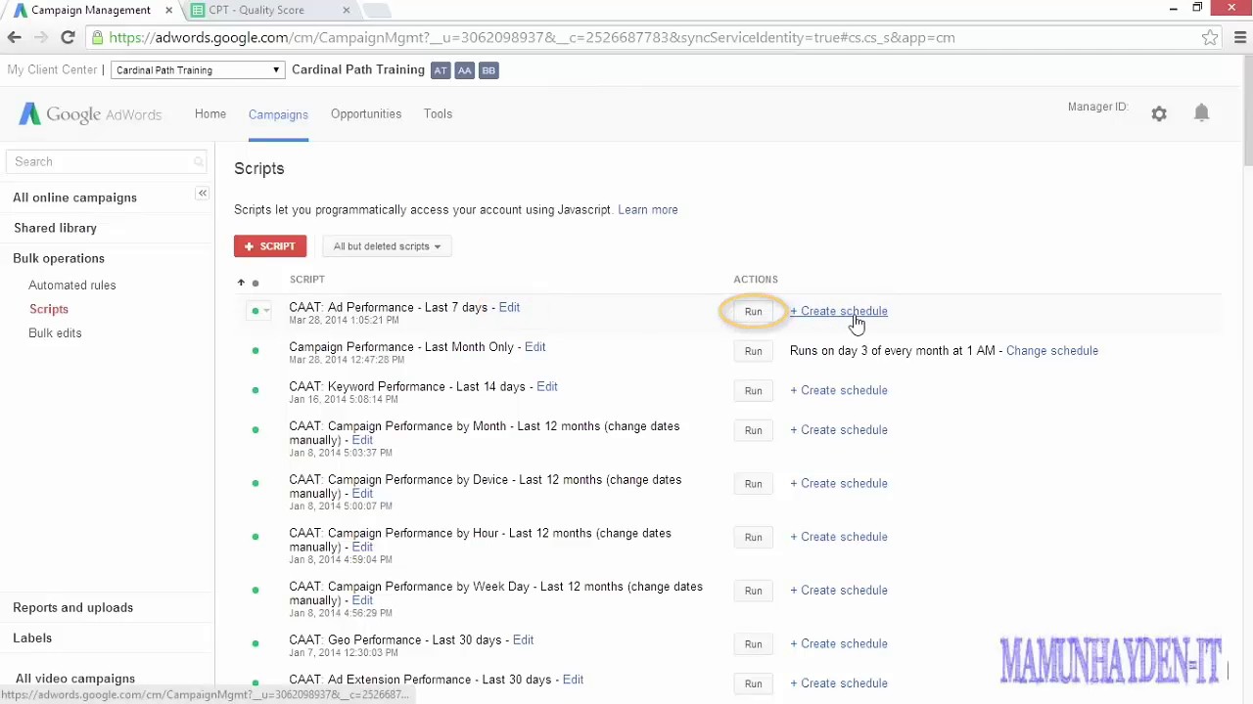Viewport: 1253px width, 704px height.
Task: Click the SCRIPT column header
Action: pyautogui.click(x=306, y=280)
